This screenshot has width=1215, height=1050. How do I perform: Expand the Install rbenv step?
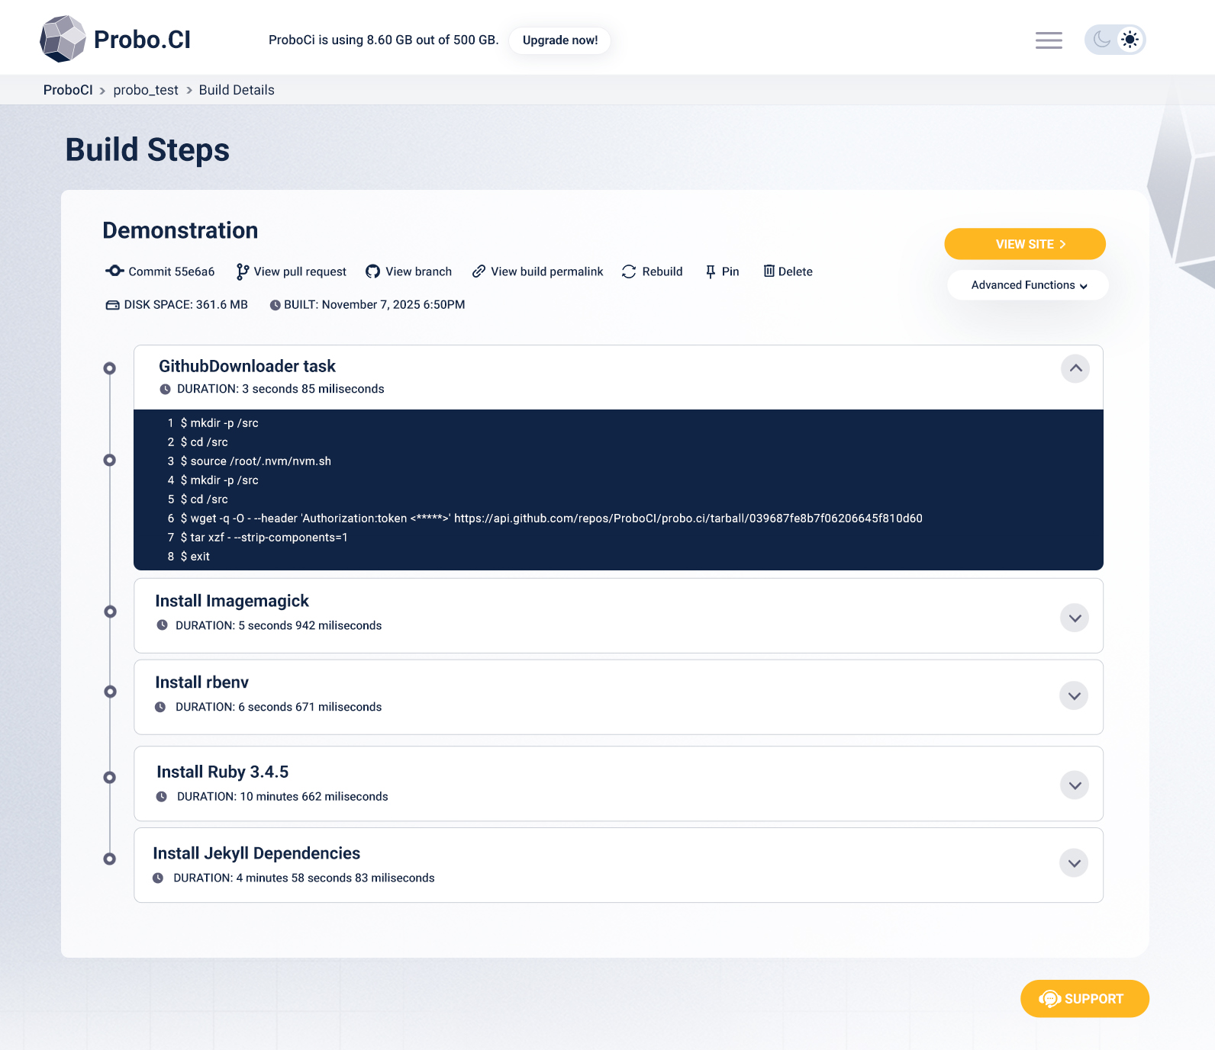pos(1074,695)
